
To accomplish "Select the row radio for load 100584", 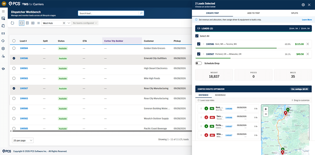I will 14,48.
